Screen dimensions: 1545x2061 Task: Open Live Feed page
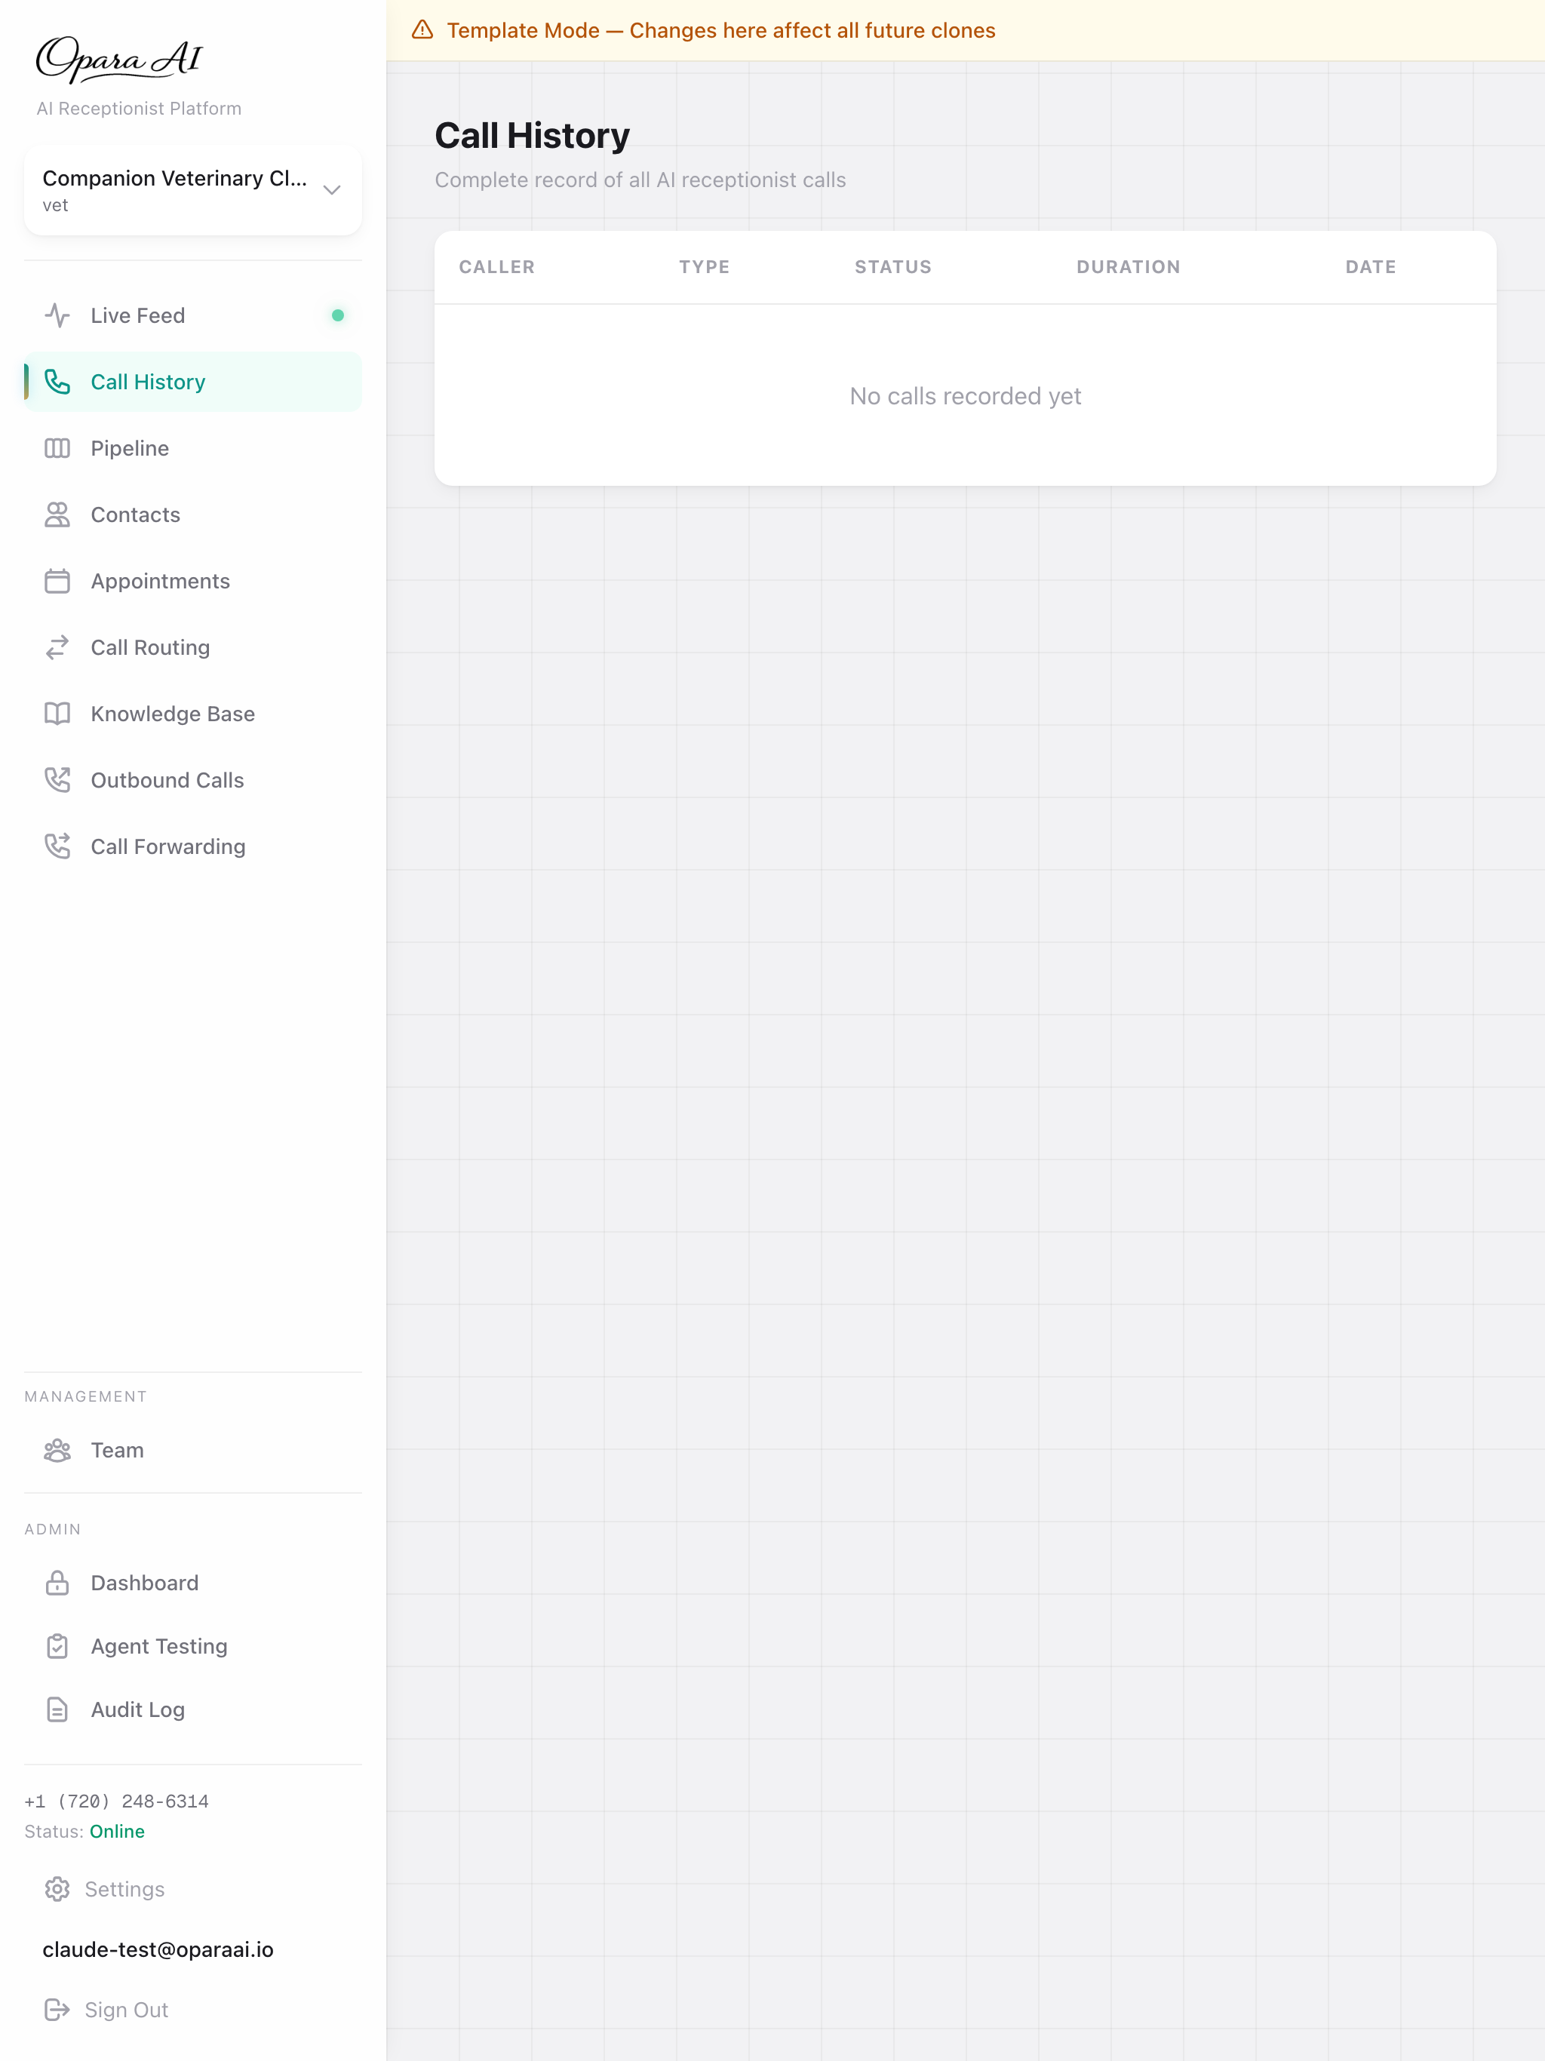(193, 316)
